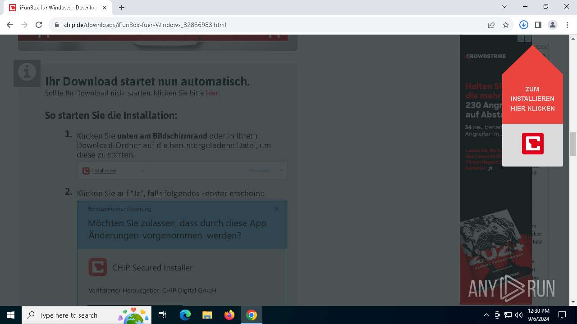Click the Installer.exe example image
The width and height of the screenshot is (577, 324).
coord(182,171)
